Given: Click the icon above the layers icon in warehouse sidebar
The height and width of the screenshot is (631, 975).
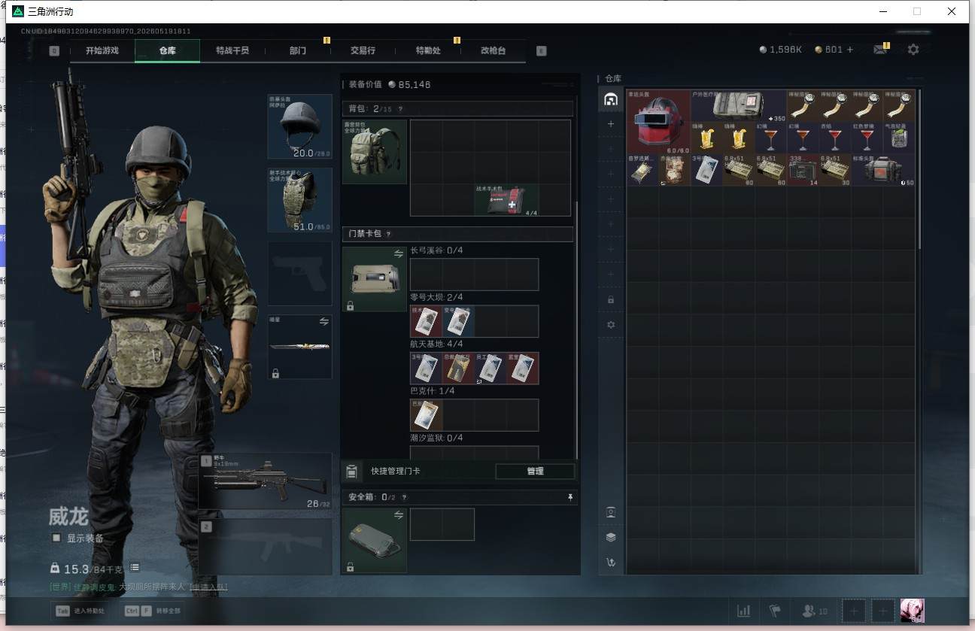Looking at the screenshot, I should [611, 512].
